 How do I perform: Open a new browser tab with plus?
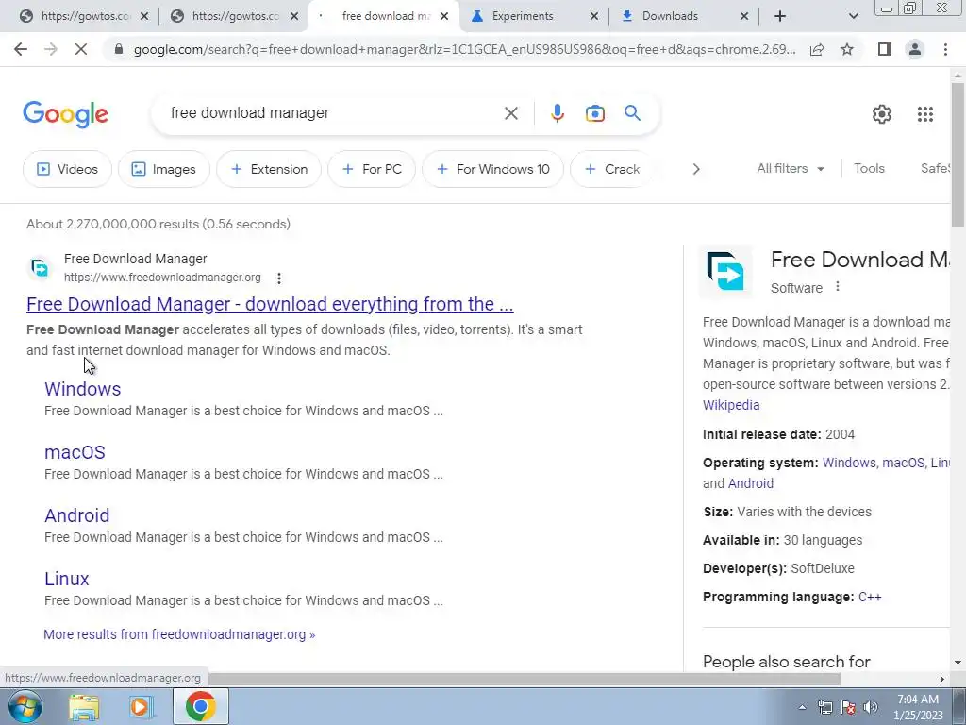pyautogui.click(x=780, y=17)
